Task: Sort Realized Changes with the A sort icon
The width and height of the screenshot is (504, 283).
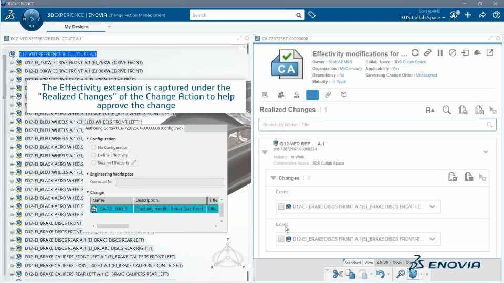Action: pyautogui.click(x=430, y=110)
